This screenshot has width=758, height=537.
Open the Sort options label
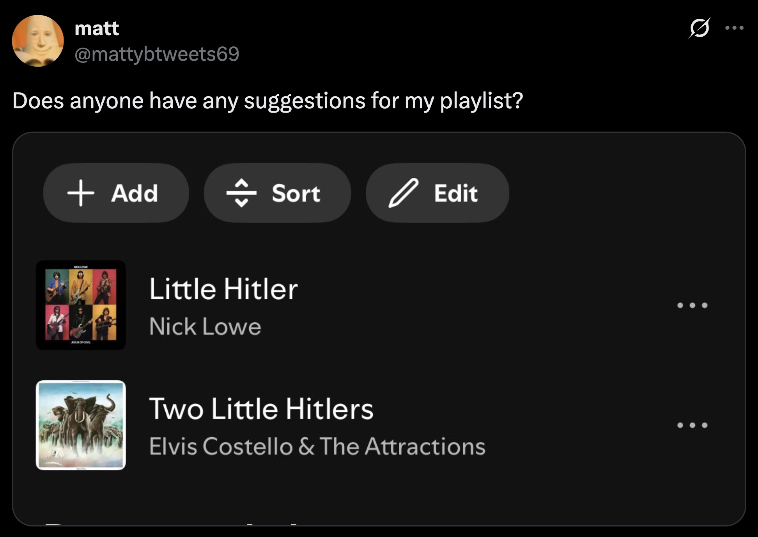pos(296,193)
